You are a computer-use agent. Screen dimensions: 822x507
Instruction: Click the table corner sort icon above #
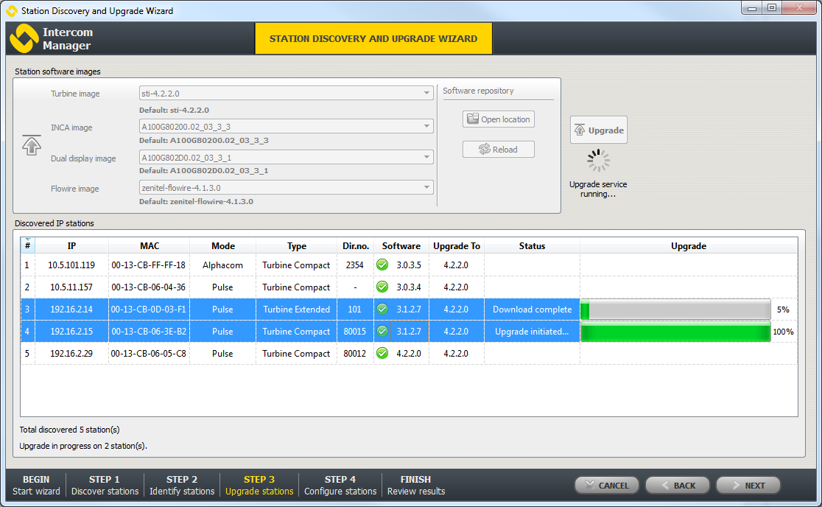coord(27,240)
